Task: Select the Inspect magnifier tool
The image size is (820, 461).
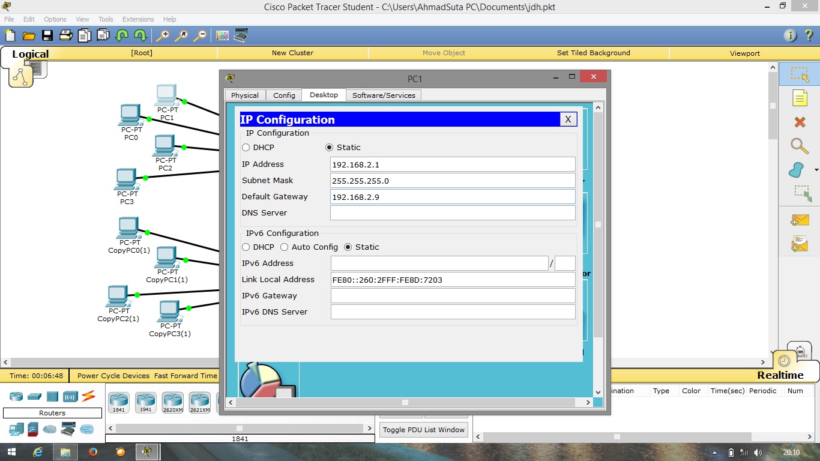Action: 800,146
